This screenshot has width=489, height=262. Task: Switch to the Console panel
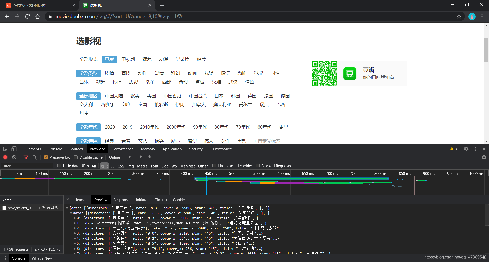click(55, 149)
